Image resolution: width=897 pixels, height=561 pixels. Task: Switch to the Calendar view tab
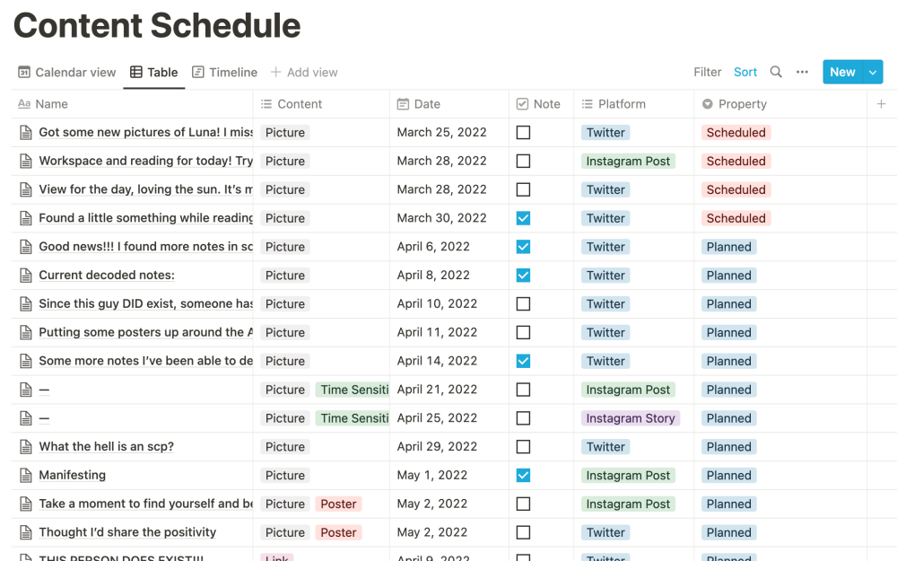point(67,72)
